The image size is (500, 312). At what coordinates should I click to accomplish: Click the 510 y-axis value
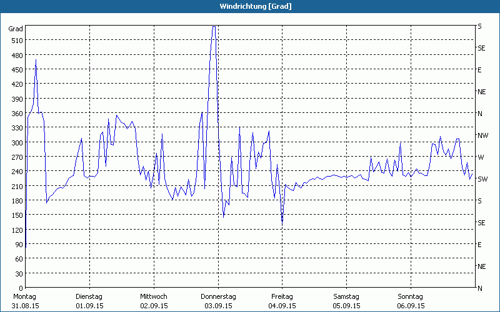click(x=17, y=41)
